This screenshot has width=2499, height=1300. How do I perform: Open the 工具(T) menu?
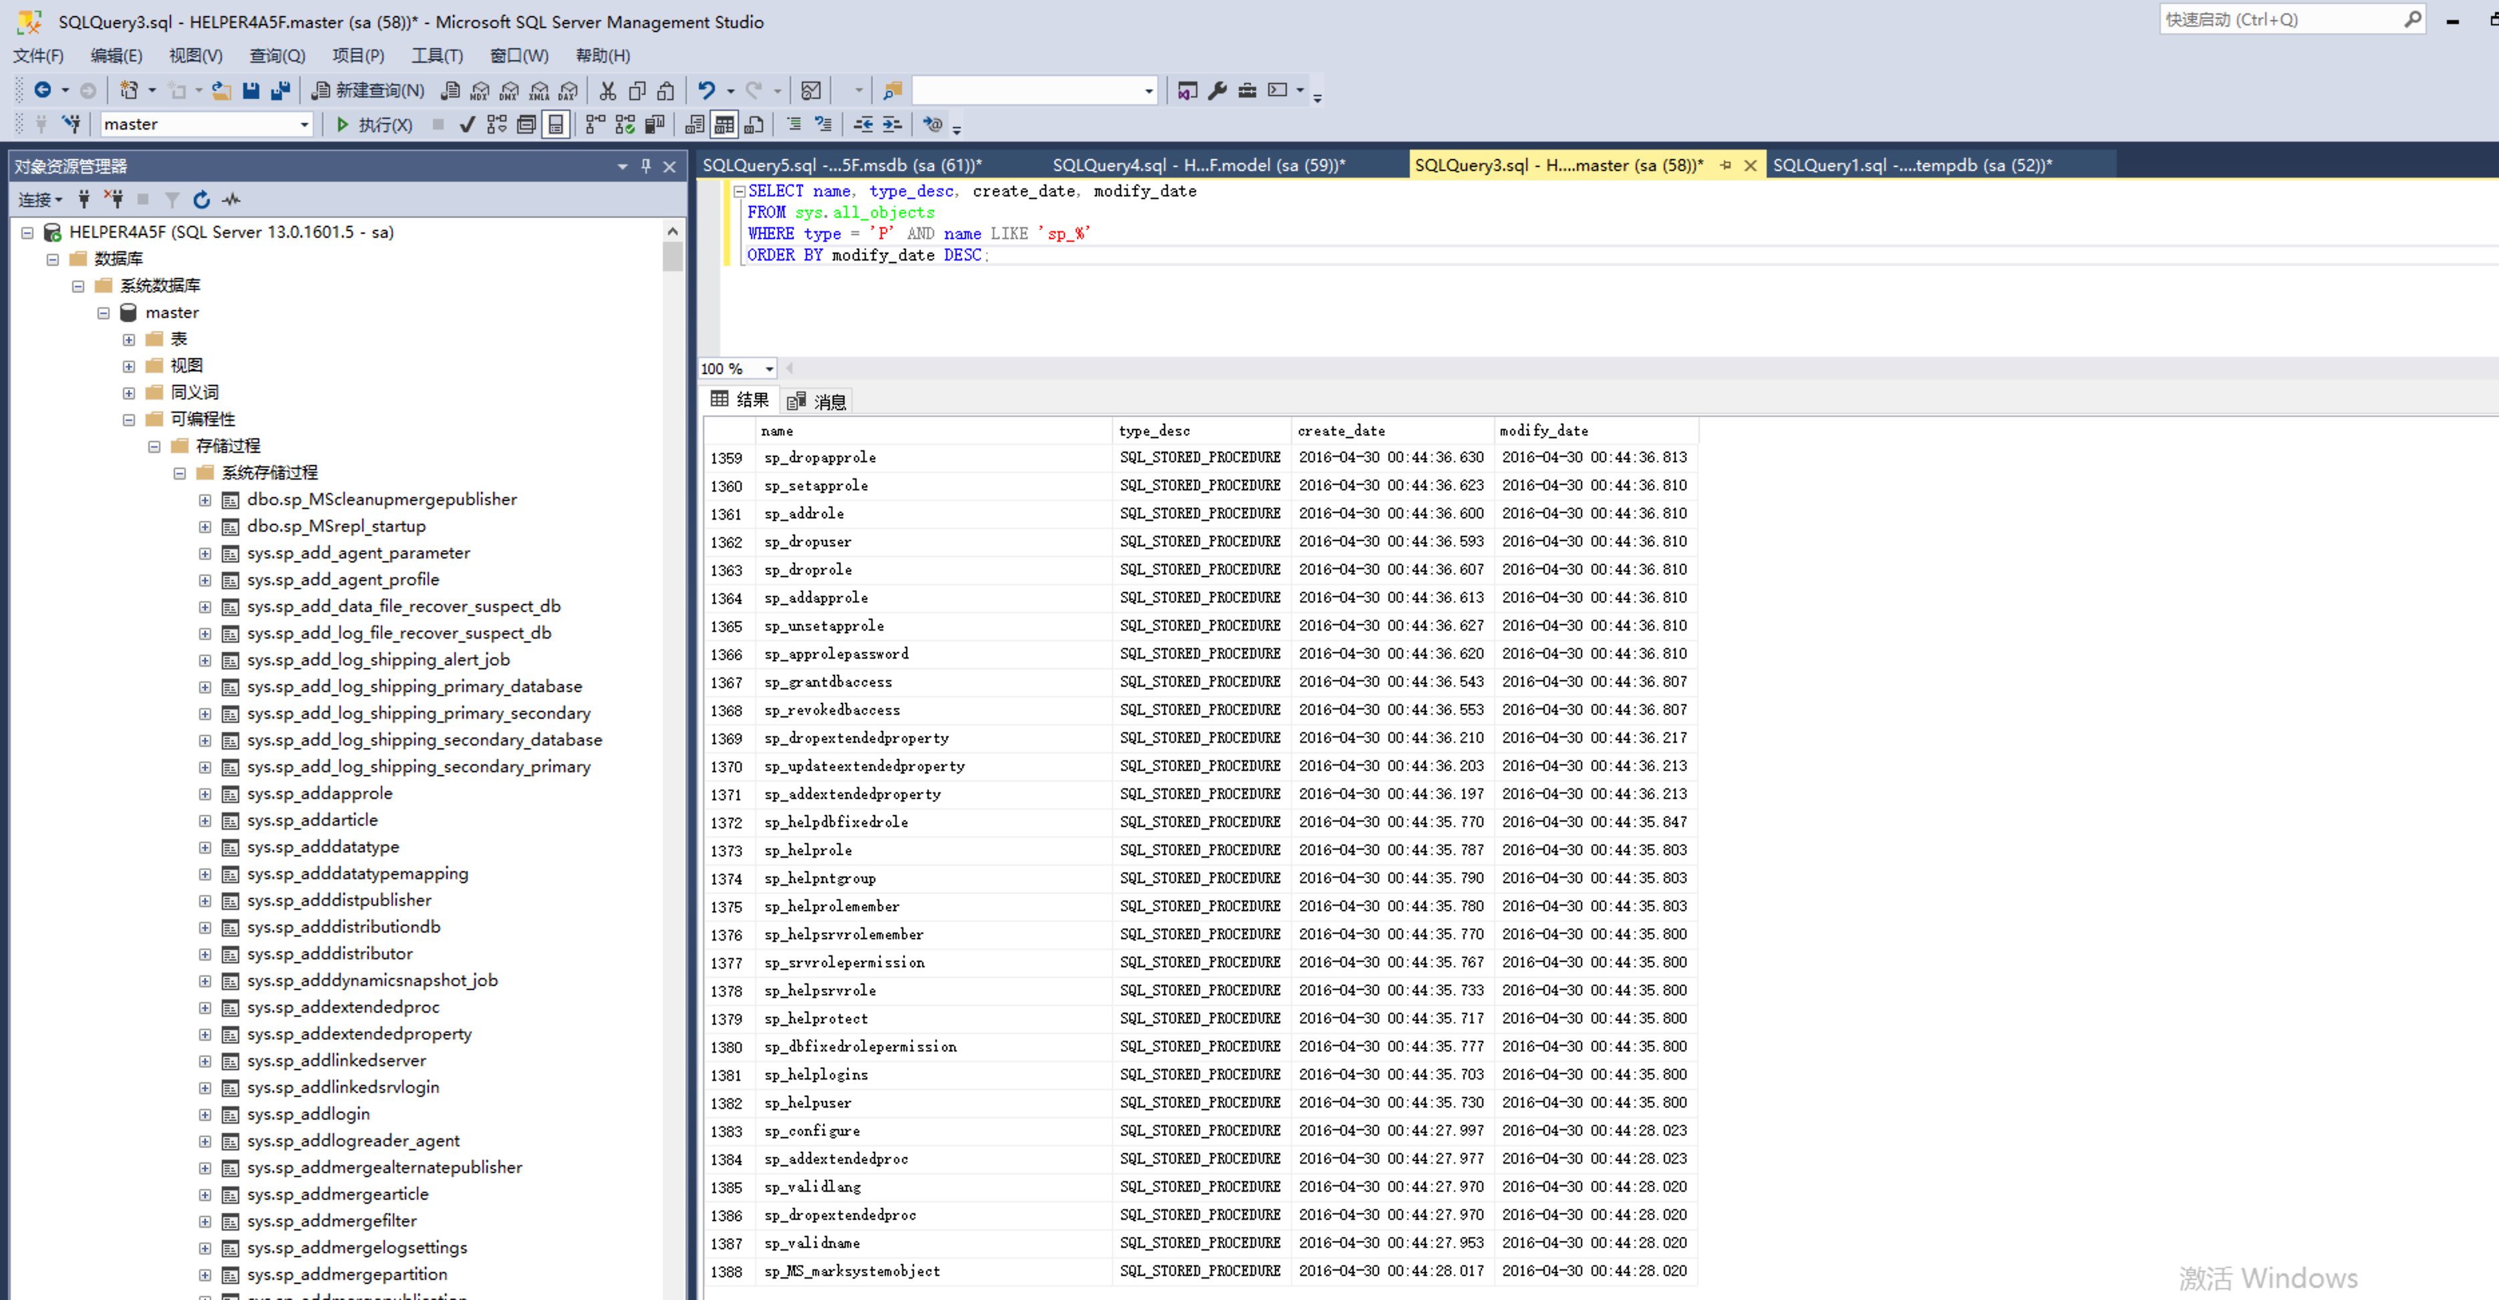[436, 55]
